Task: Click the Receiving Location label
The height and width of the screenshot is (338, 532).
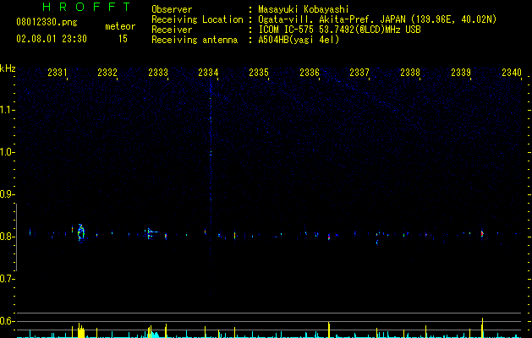Action: pos(197,19)
